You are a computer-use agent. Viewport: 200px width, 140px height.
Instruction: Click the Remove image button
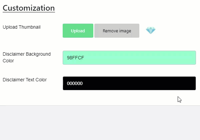coord(117,31)
